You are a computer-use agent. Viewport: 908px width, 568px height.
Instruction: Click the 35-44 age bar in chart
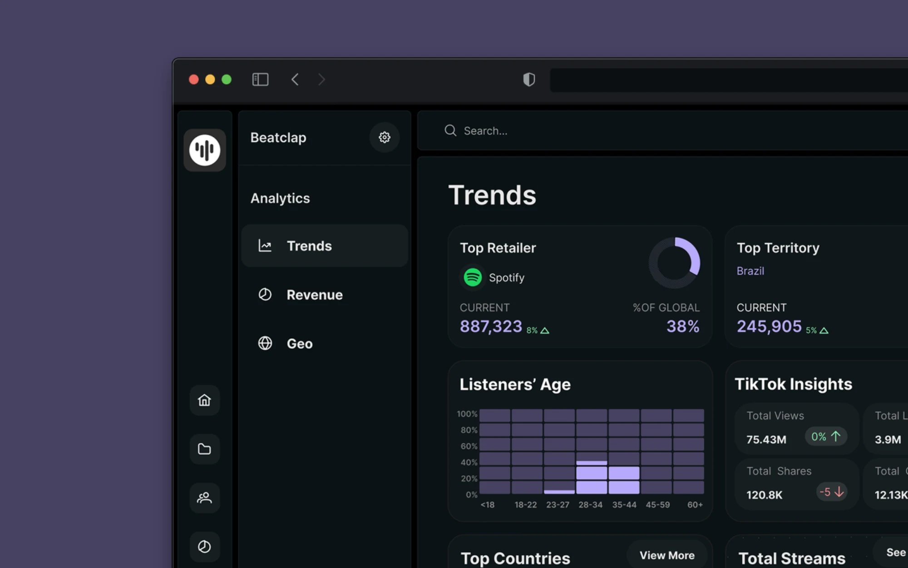click(624, 480)
